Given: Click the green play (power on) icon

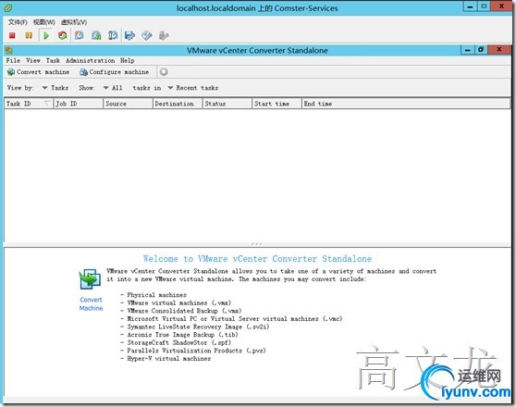Looking at the screenshot, I should 46,35.
